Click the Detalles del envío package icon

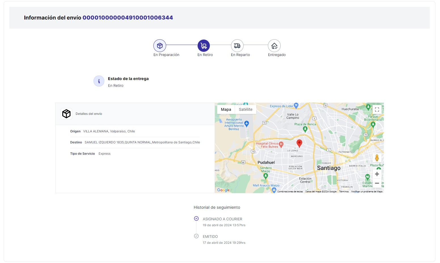(66, 113)
